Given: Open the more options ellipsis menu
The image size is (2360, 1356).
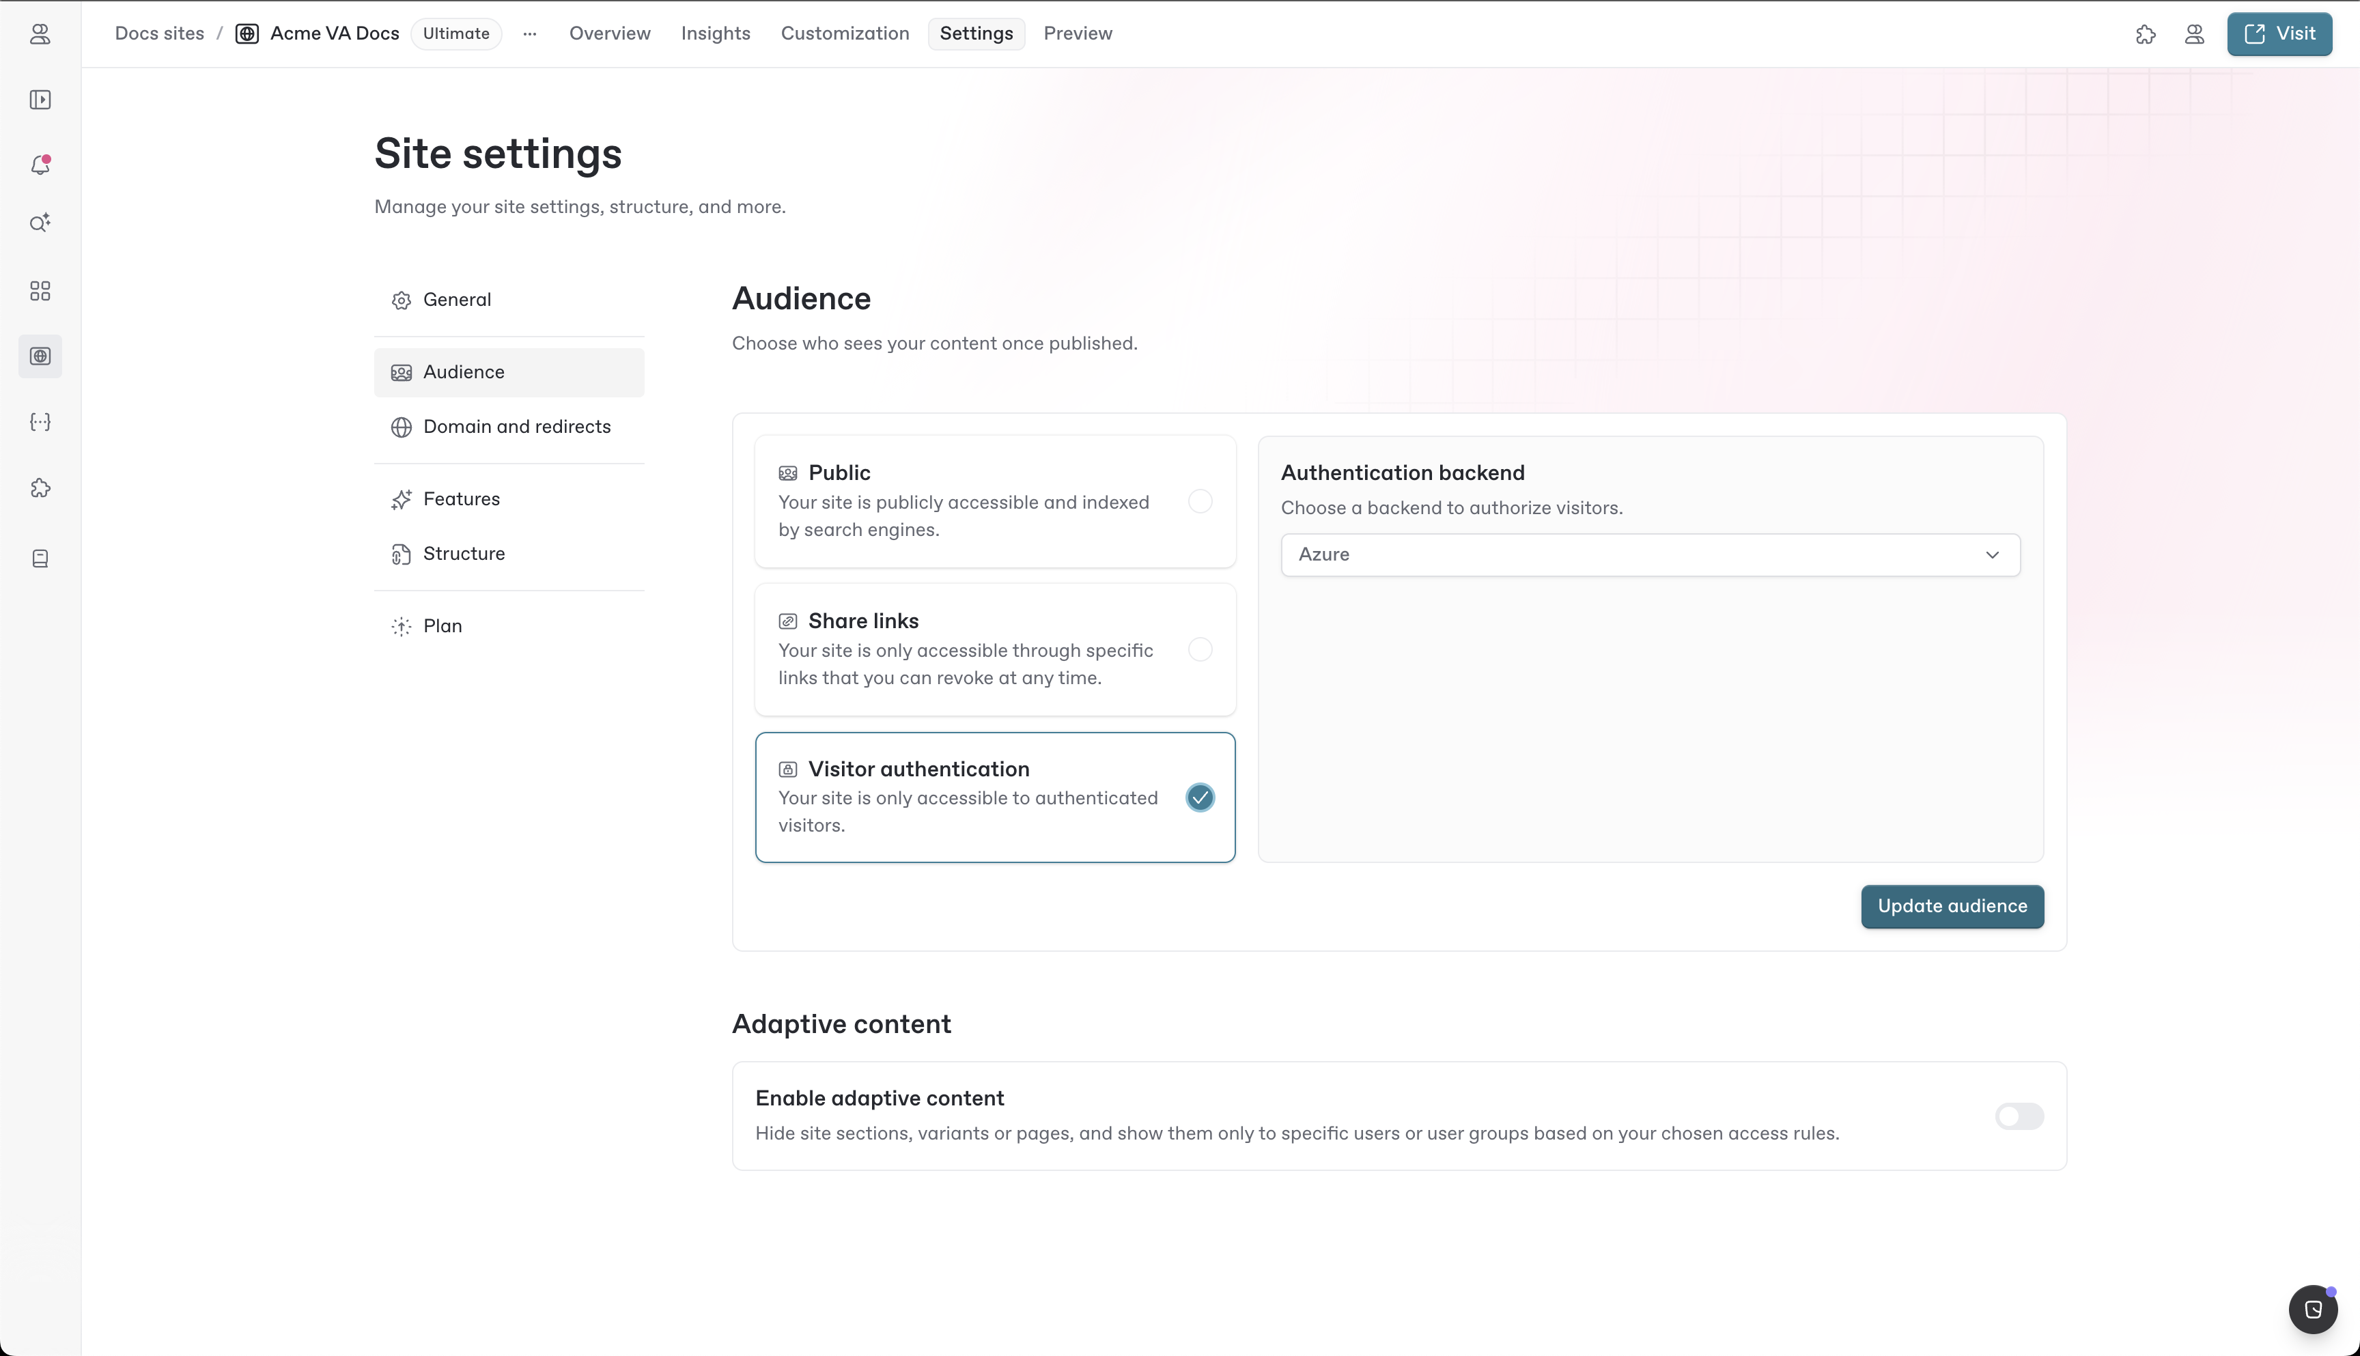Looking at the screenshot, I should point(529,33).
